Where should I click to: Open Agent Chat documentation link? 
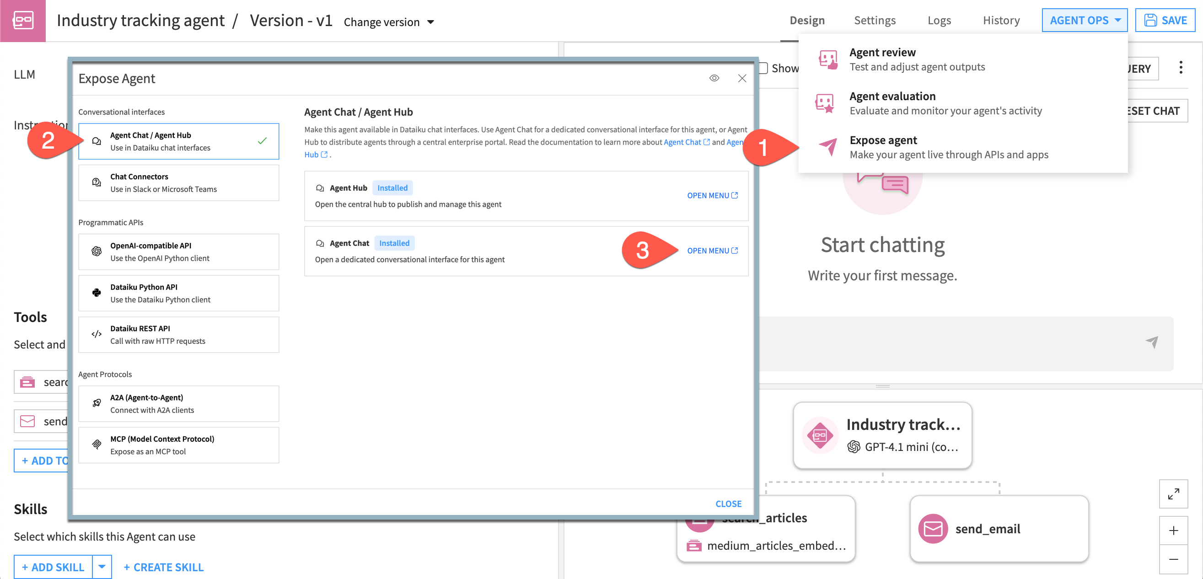coord(687,142)
